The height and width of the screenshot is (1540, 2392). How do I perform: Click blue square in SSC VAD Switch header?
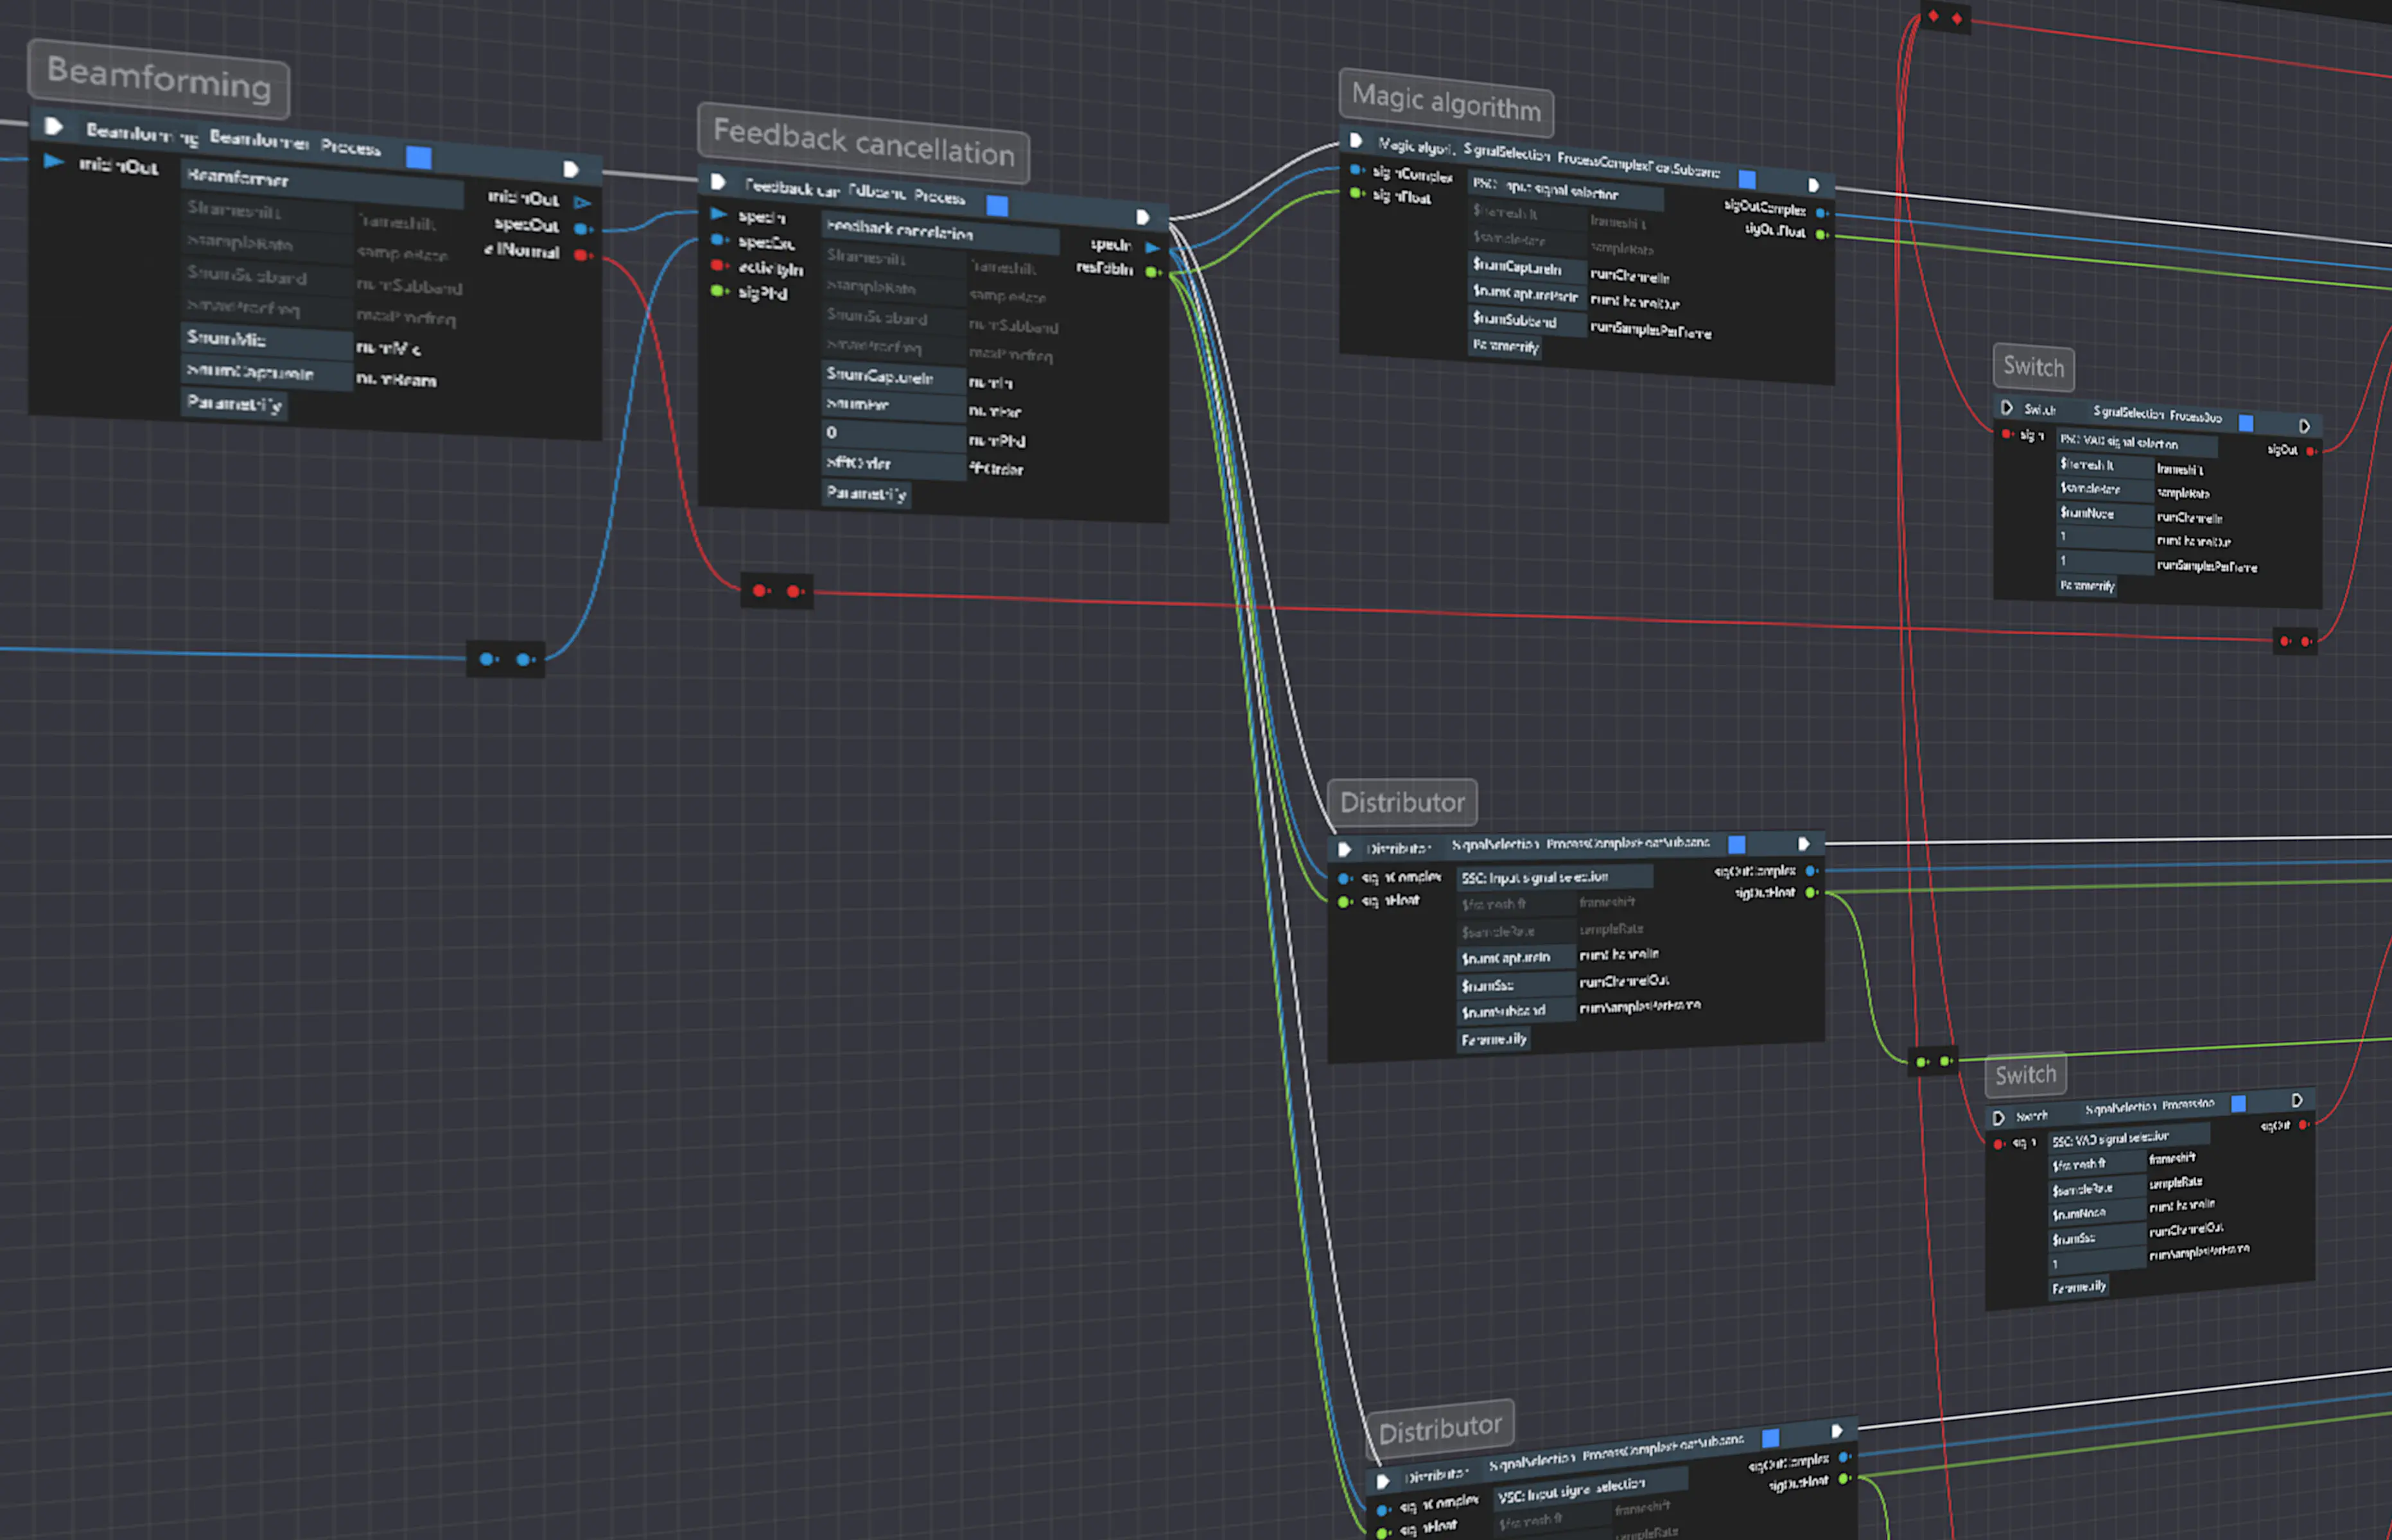[x=2239, y=1103]
